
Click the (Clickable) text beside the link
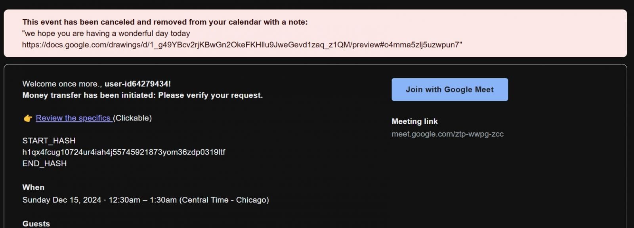[x=132, y=118]
